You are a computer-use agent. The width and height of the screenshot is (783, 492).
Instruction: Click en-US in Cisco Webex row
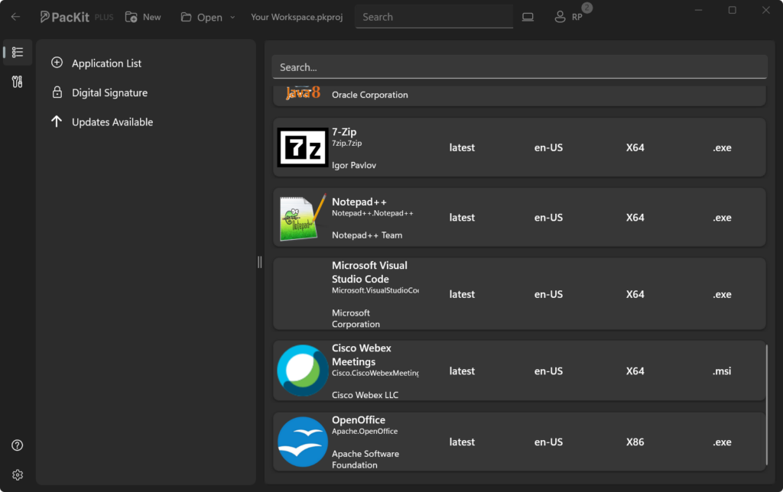pyautogui.click(x=548, y=371)
